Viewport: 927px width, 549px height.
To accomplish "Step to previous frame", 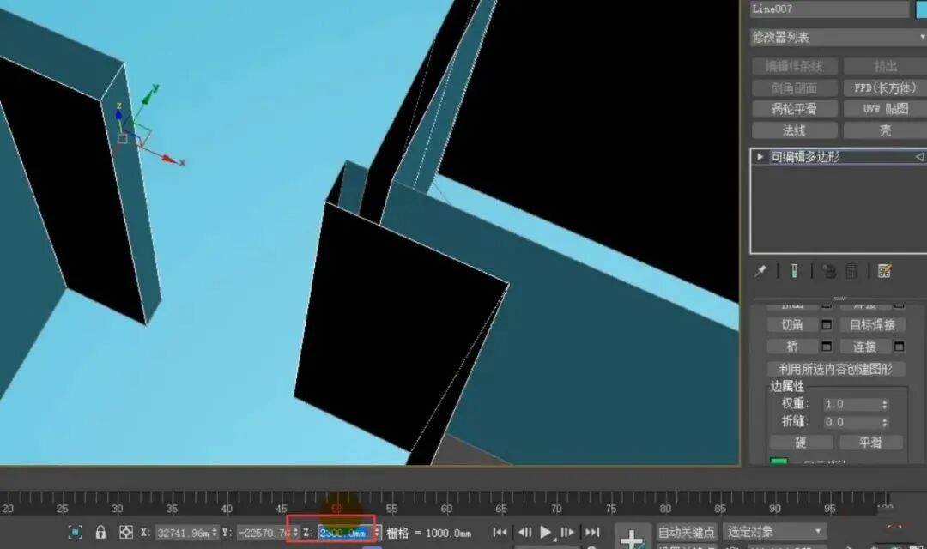I will (524, 532).
